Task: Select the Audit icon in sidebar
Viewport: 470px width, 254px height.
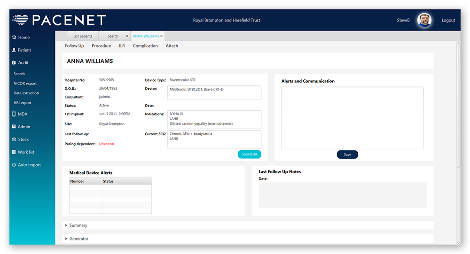Action: coord(14,63)
